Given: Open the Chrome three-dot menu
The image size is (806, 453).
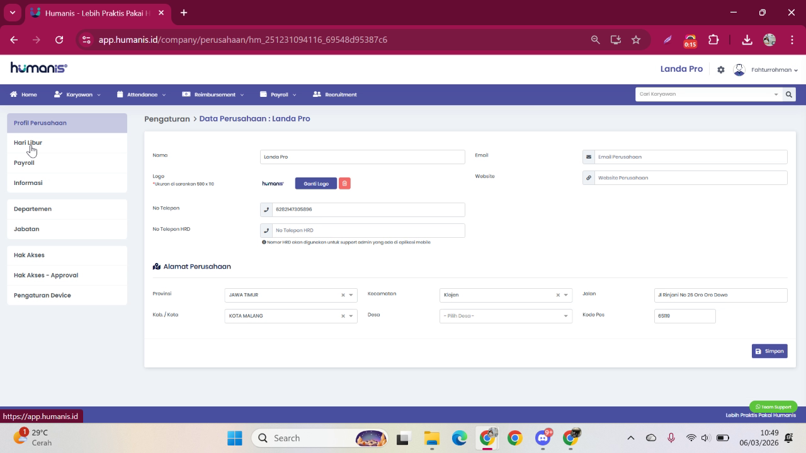Looking at the screenshot, I should (792, 40).
